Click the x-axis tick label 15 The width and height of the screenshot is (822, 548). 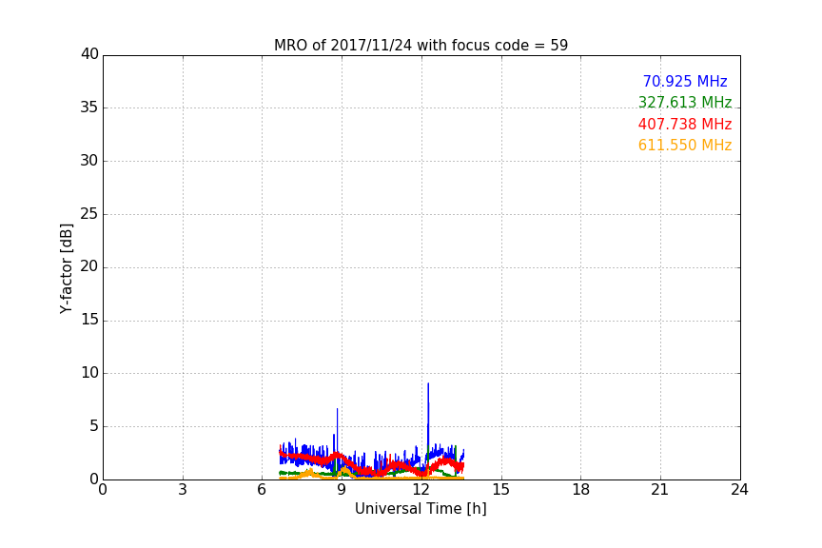(501, 490)
